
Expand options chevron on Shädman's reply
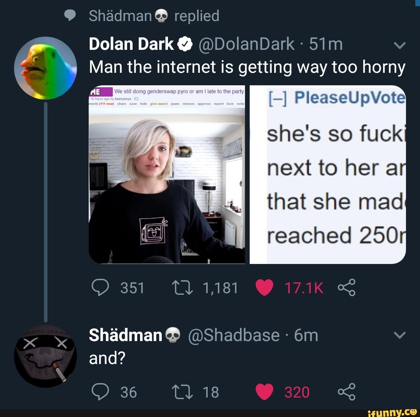[x=400, y=335]
